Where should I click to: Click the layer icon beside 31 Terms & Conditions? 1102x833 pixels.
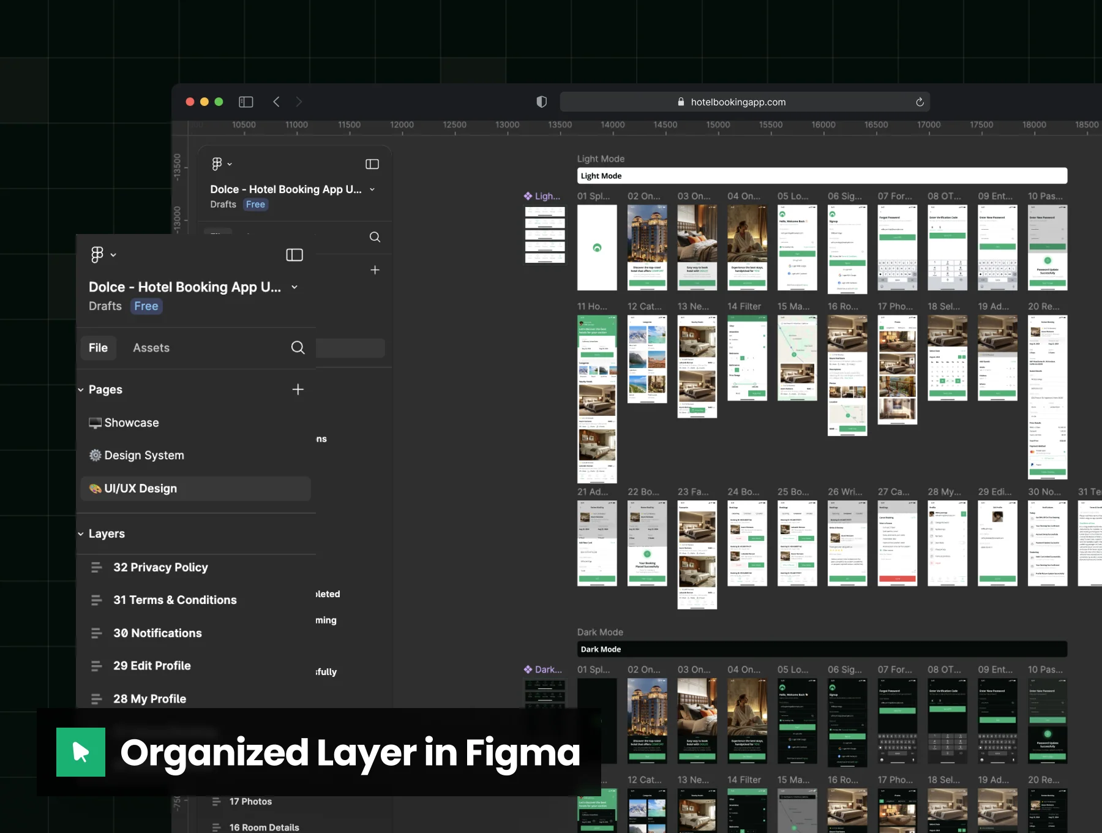coord(97,600)
